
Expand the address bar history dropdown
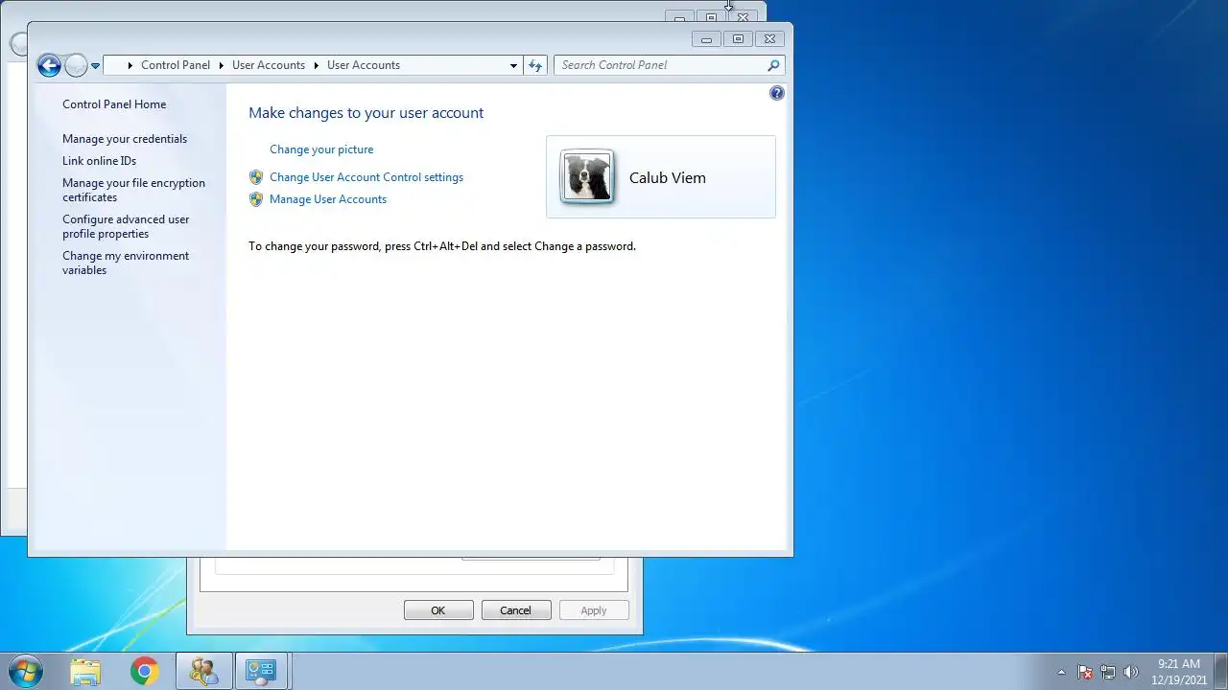click(x=513, y=65)
